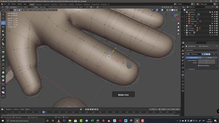Expand the Camara object in outliner
The width and height of the screenshot is (219, 123).
coord(187,14)
